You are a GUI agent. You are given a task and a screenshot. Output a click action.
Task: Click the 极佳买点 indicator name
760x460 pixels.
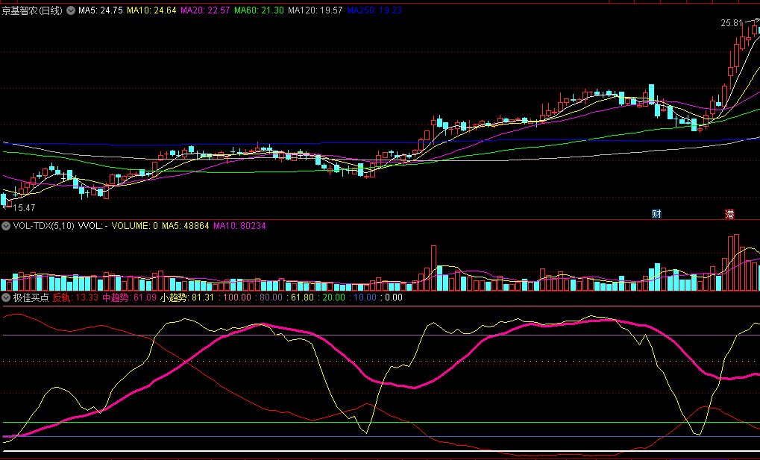pos(31,297)
